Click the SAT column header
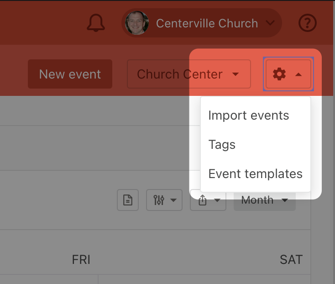This screenshot has width=335, height=284. tap(291, 260)
